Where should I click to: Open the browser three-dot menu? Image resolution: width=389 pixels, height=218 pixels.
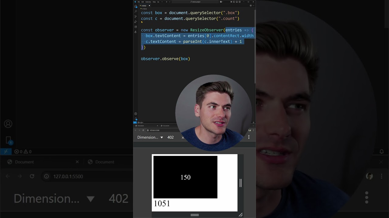pyautogui.click(x=253, y=130)
